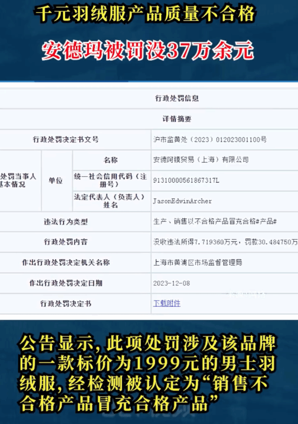Select violation text 生产、销售以不合格产品冒充合格#产品#
This screenshot has width=298, height=424.
pyautogui.click(x=215, y=221)
